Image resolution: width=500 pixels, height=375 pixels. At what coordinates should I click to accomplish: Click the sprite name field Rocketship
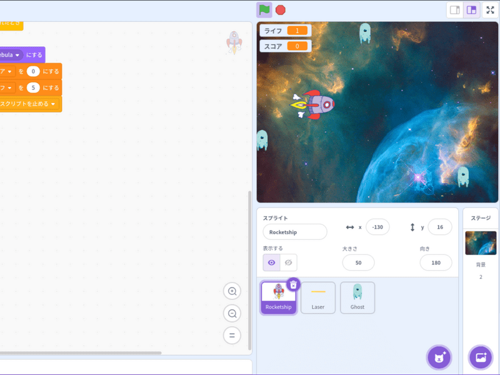[294, 232]
